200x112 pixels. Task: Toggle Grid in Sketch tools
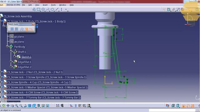12,29
